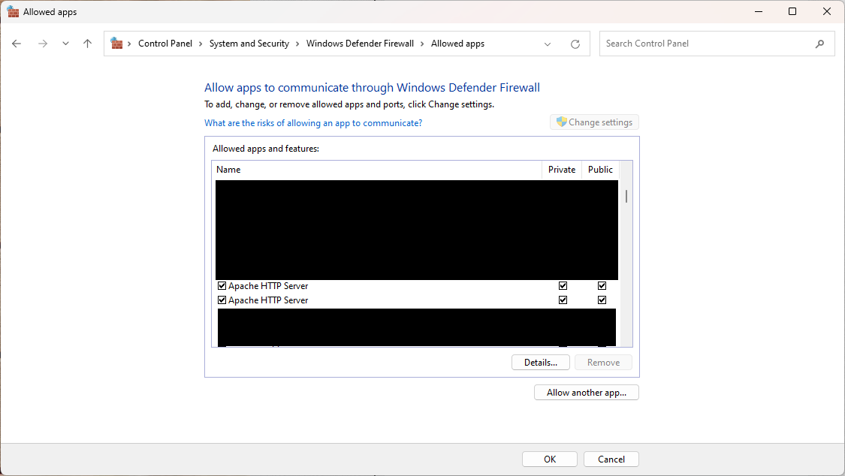Confirm with the OK button
This screenshot has height=476, width=845.
550,459
